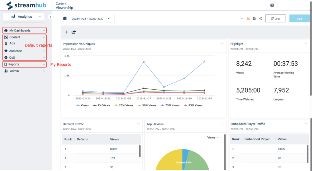Click the export arrow icon beside the plus
Screen dimensions: 312x171
[x=74, y=32]
